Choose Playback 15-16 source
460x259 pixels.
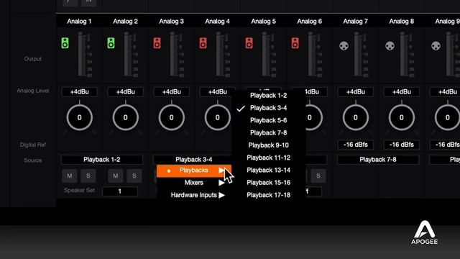pos(268,183)
